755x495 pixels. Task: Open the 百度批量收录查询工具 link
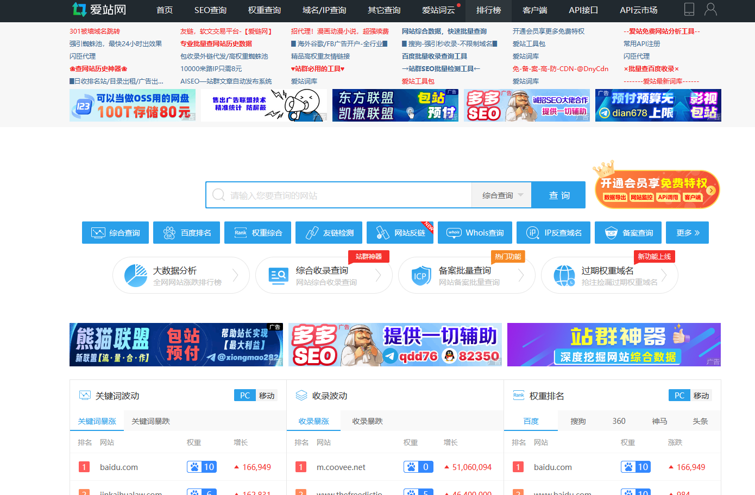tap(435, 56)
